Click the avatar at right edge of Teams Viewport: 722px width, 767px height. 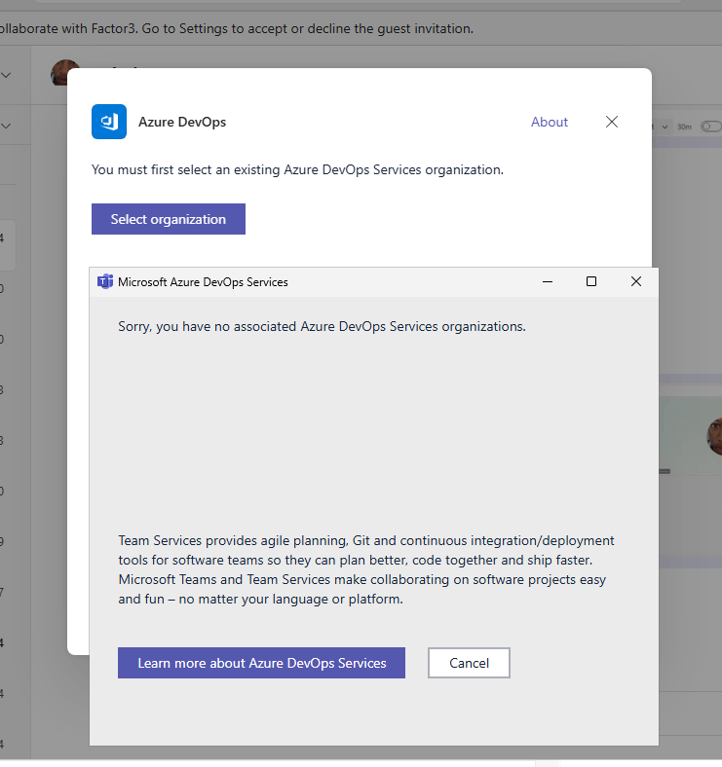[x=714, y=436]
